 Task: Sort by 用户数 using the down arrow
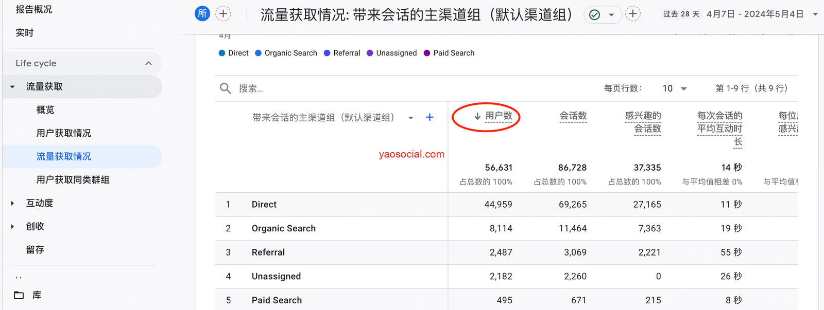(477, 117)
